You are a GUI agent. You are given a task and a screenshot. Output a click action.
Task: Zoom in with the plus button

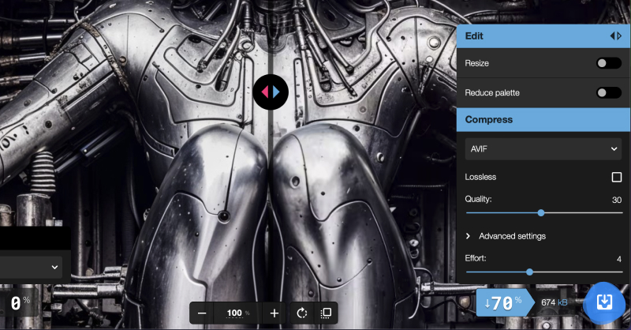(274, 313)
